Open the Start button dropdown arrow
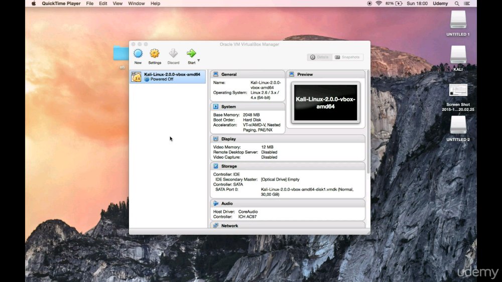502x282 pixels. 198,60
